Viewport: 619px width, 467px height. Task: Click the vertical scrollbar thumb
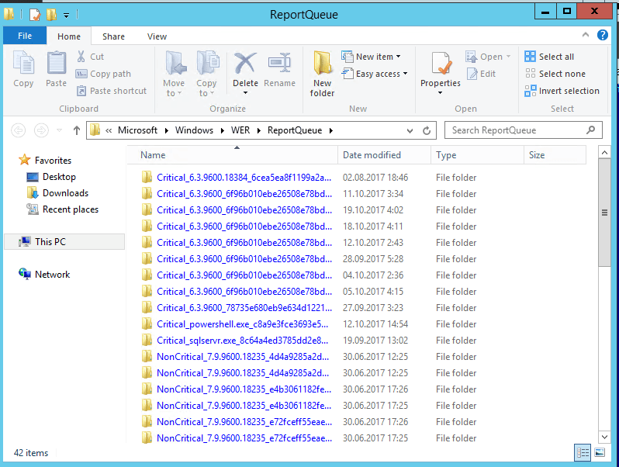point(604,213)
